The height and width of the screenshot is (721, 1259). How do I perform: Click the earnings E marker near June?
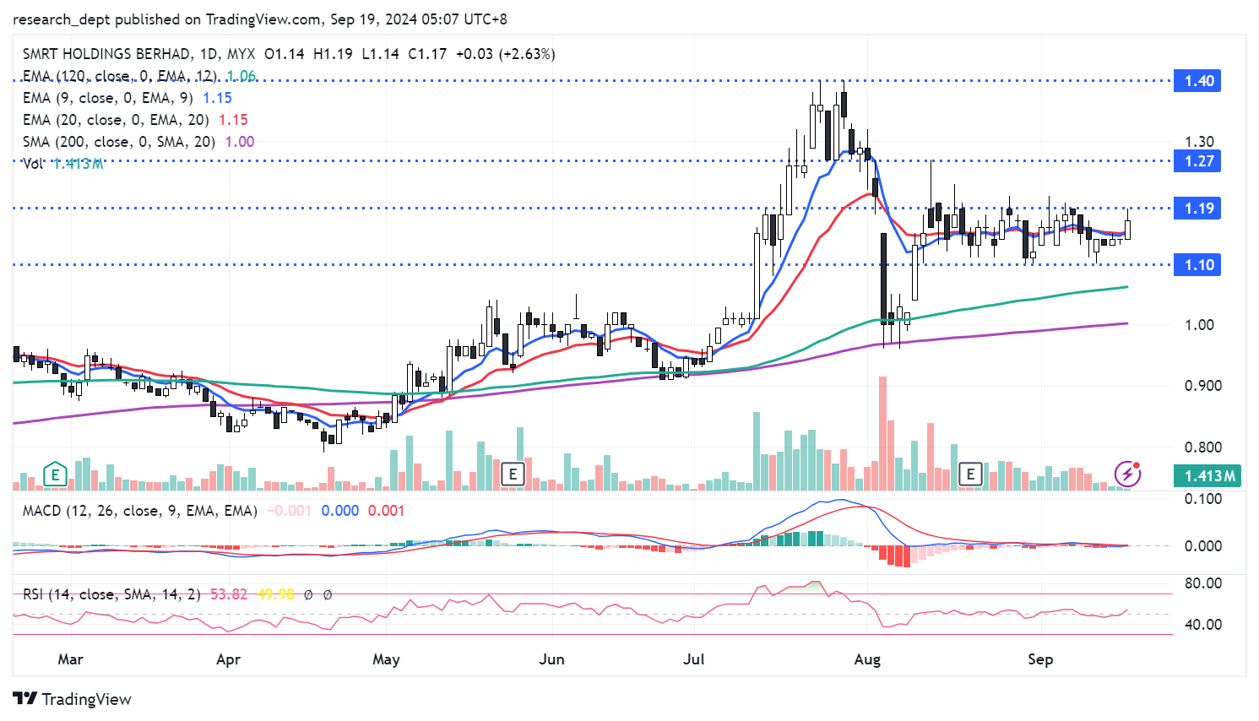coord(513,474)
